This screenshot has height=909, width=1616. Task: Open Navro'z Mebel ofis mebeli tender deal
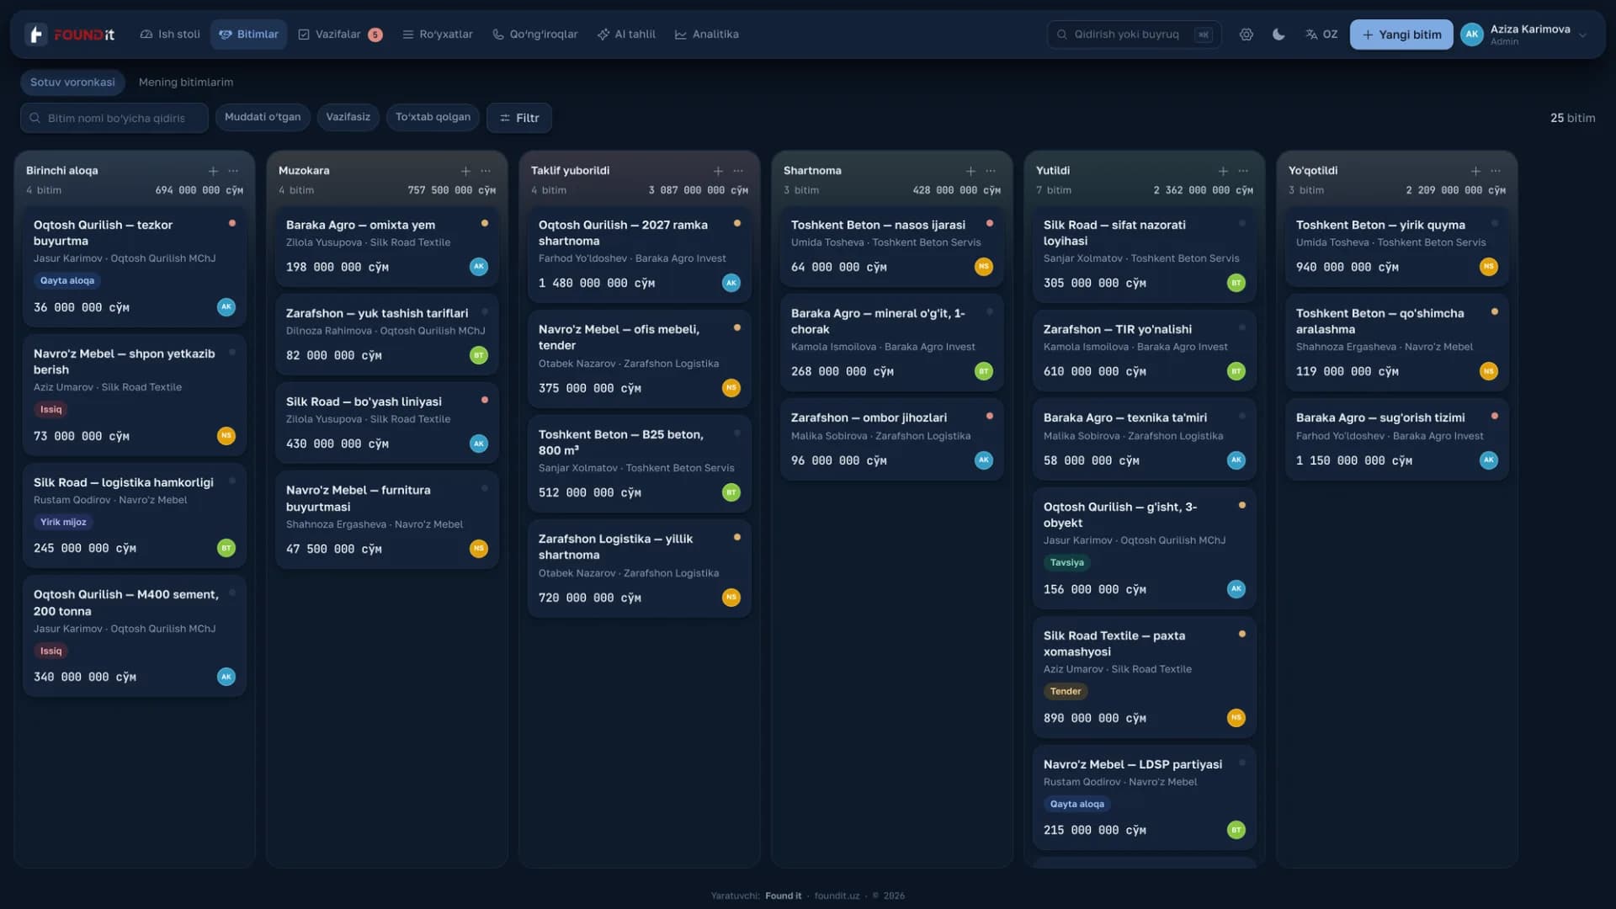[640, 359]
